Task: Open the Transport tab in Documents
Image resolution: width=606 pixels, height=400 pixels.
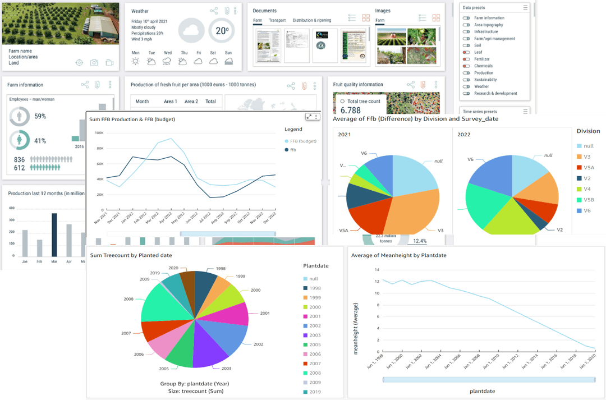Action: pyautogui.click(x=277, y=21)
